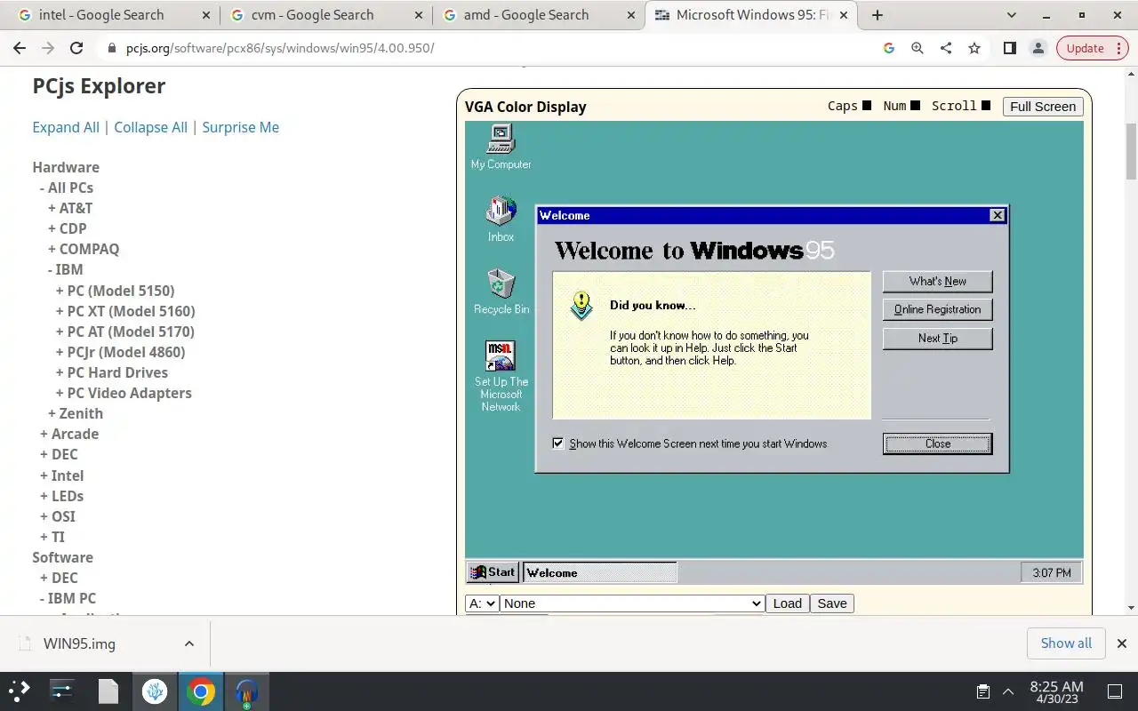
Task: Open Chrome three-dot menu
Action: click(1118, 48)
